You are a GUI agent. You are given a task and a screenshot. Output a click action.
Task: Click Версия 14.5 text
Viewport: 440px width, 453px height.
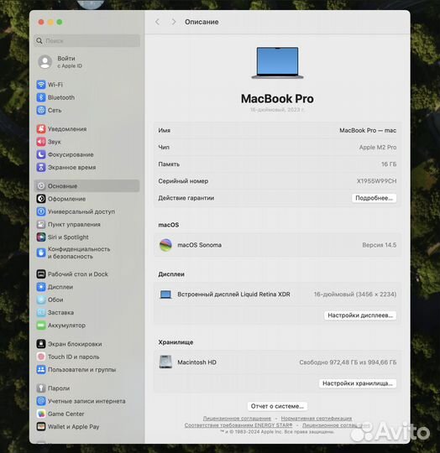pyautogui.click(x=380, y=245)
